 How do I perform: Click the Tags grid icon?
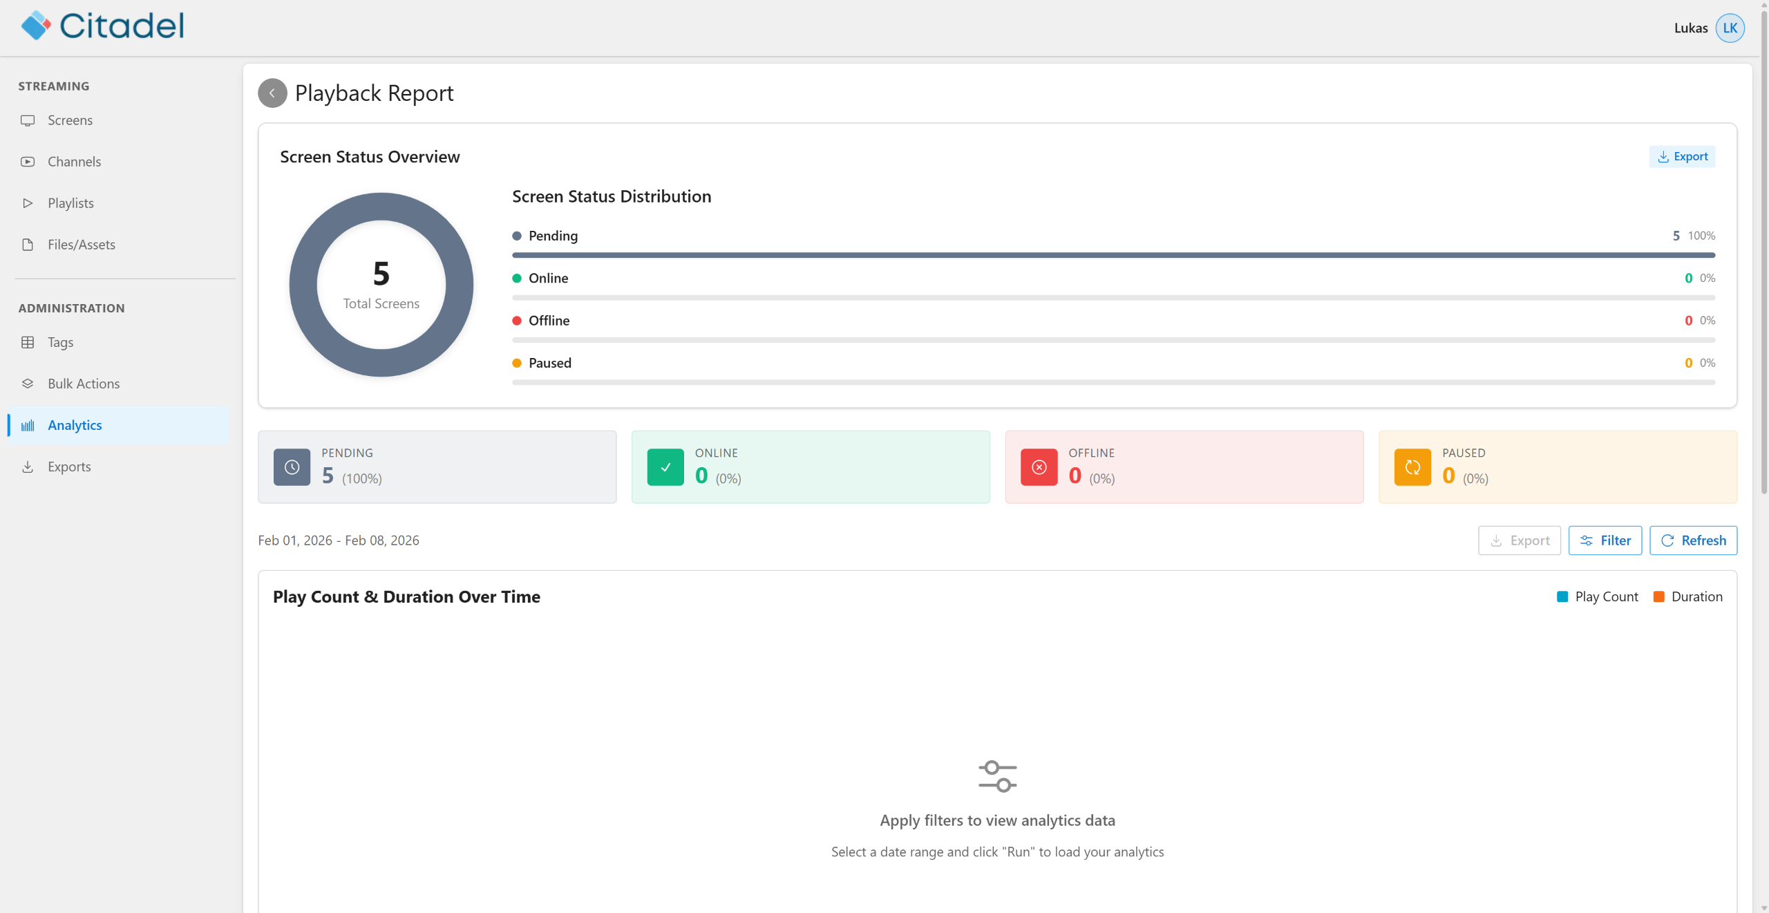(28, 342)
